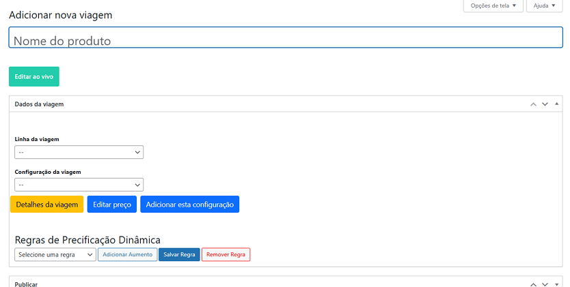Click the Editar preço button
Screen dimensions: 570x287
coord(112,205)
